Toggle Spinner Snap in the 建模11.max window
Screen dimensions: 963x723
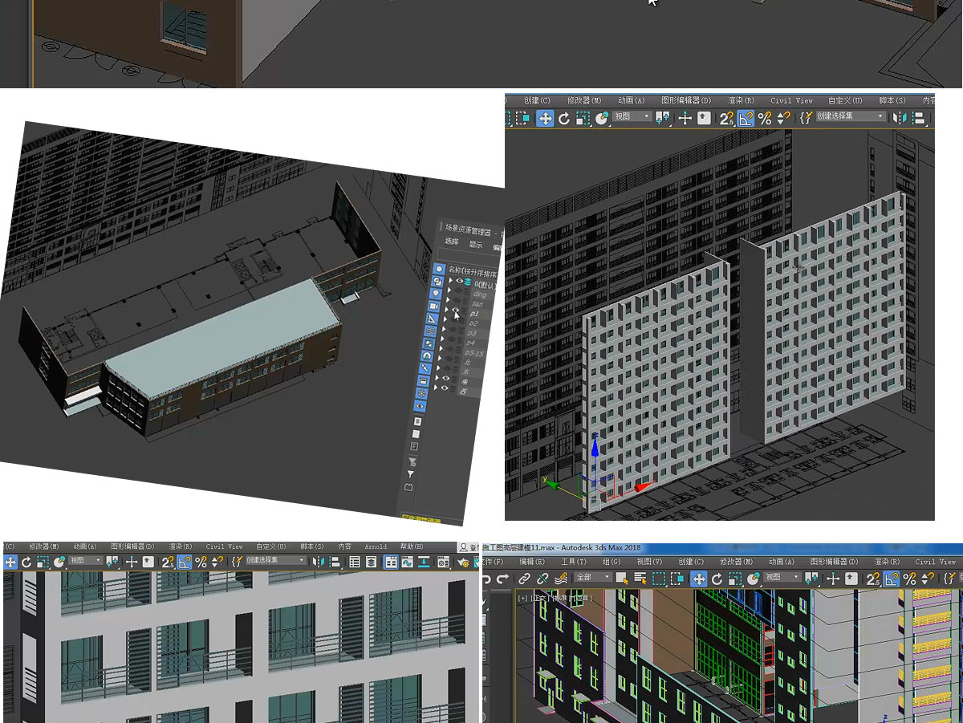pyautogui.click(x=926, y=578)
